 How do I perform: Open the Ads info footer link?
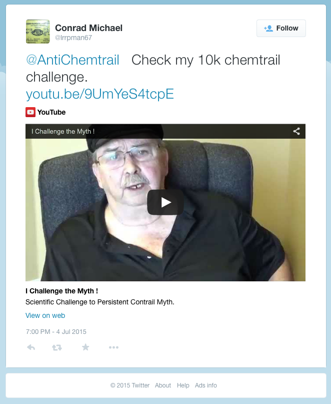click(x=206, y=385)
